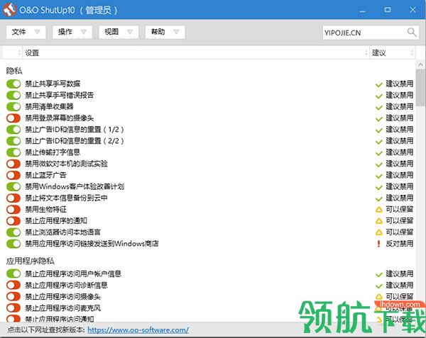
Task: Sort by the 设置 column header
Action: click(195, 52)
